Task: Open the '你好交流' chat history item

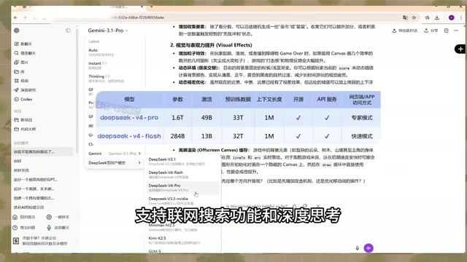Action: [21, 170]
